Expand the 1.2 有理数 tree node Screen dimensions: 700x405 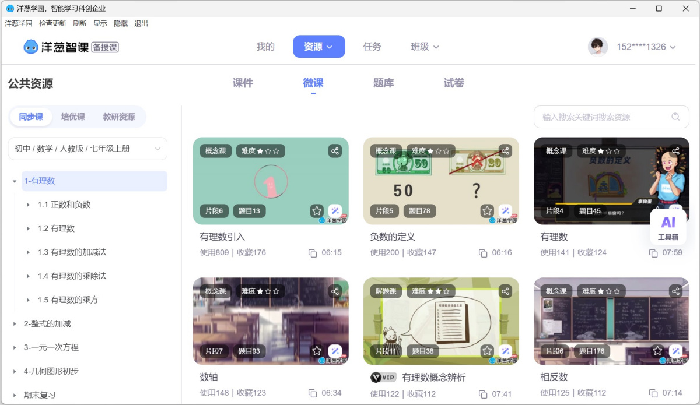pos(28,228)
